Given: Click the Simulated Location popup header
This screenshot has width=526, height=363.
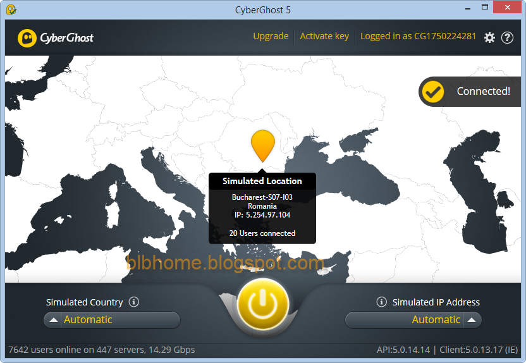Looking at the screenshot, I should 262,181.
